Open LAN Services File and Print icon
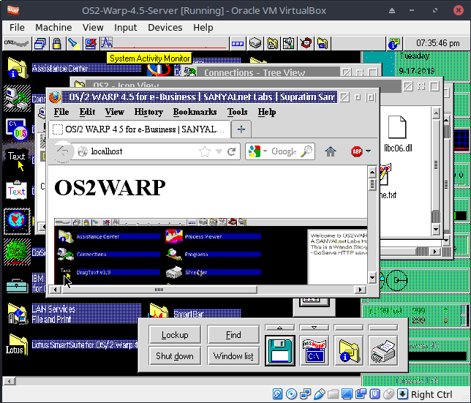 coord(17,313)
